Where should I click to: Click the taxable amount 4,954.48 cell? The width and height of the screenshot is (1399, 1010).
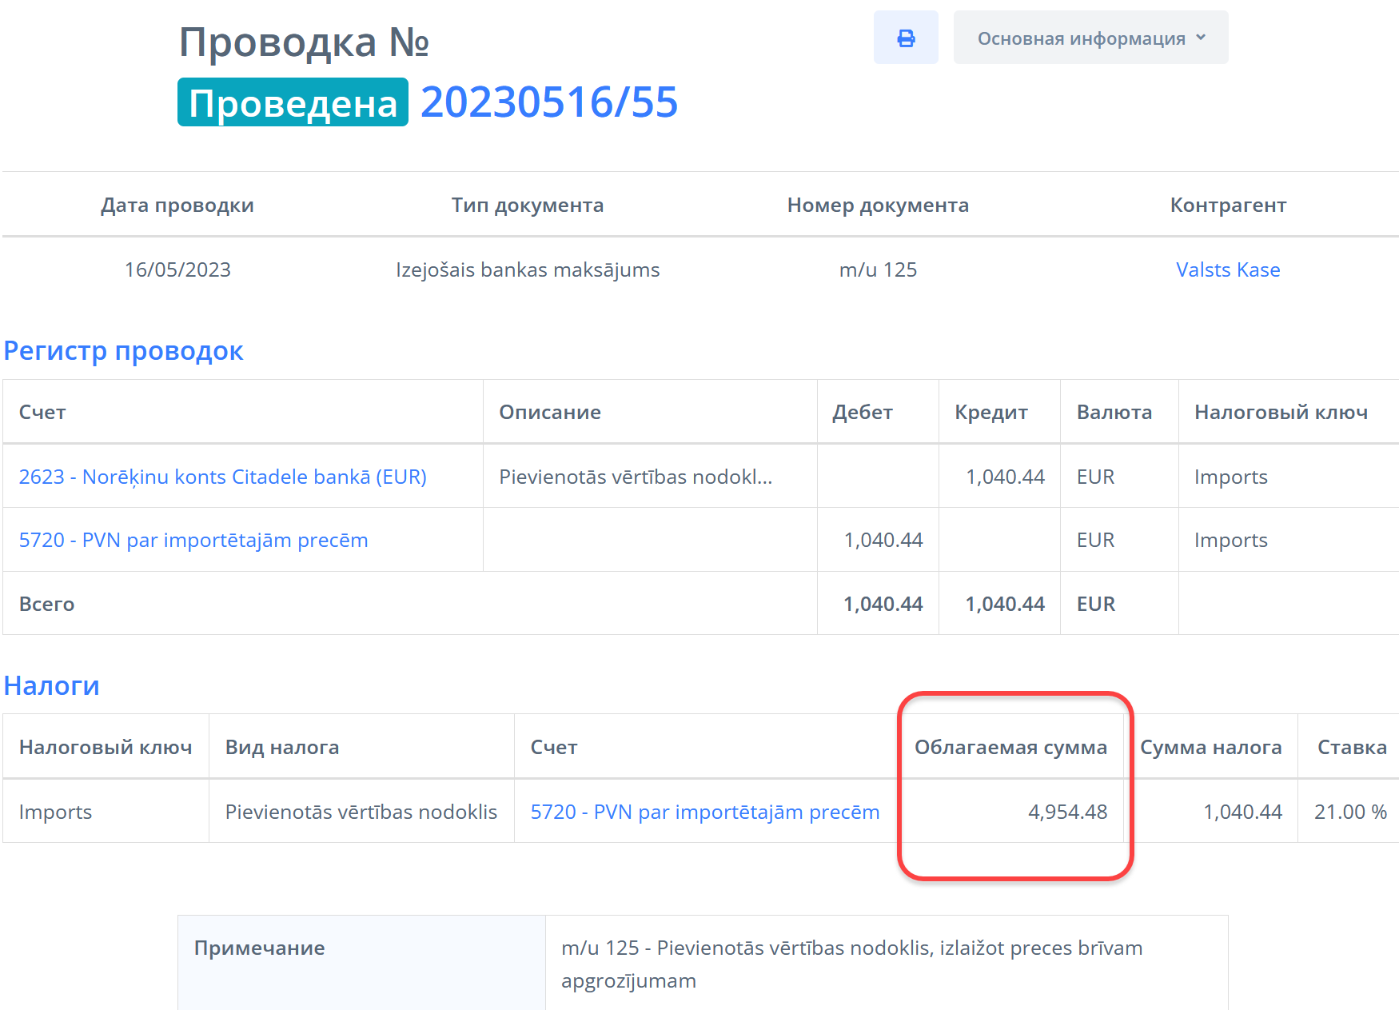pyautogui.click(x=1066, y=812)
